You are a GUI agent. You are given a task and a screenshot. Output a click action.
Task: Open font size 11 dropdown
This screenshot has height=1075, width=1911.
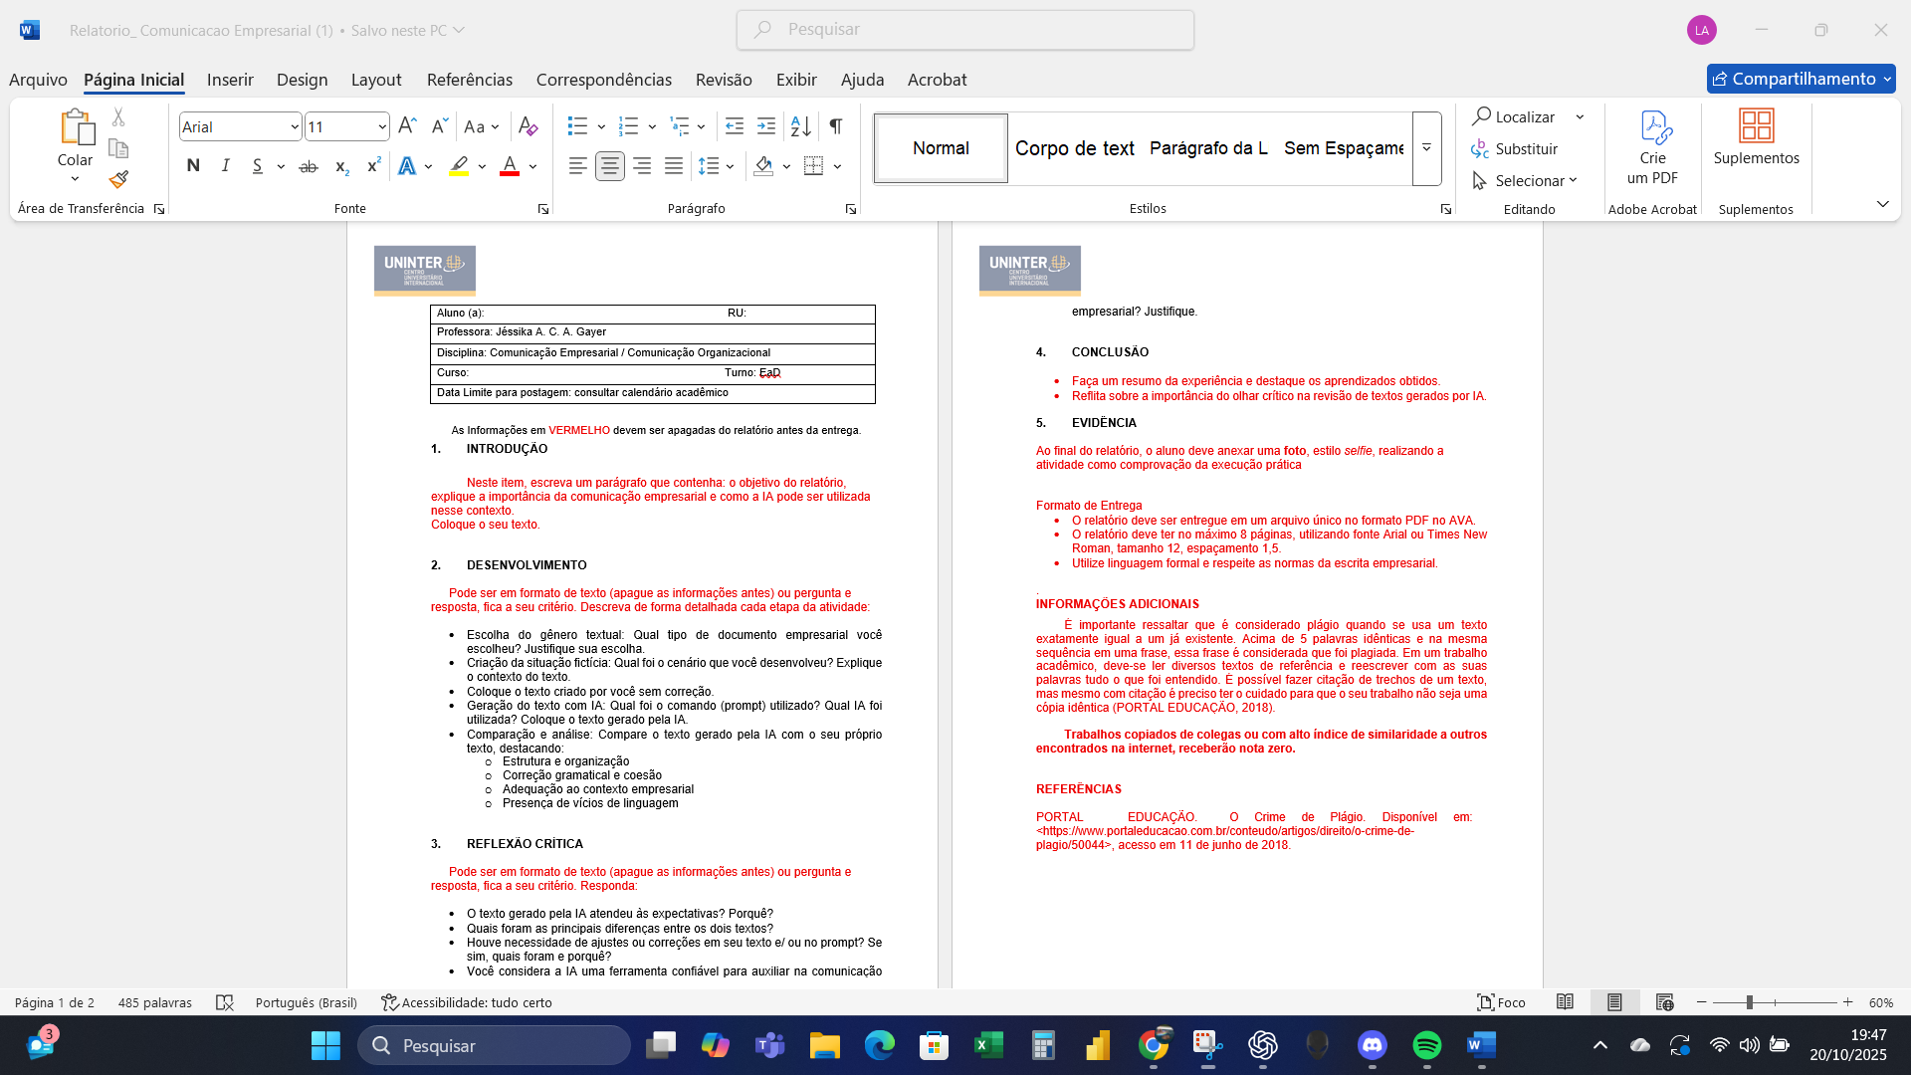click(382, 126)
